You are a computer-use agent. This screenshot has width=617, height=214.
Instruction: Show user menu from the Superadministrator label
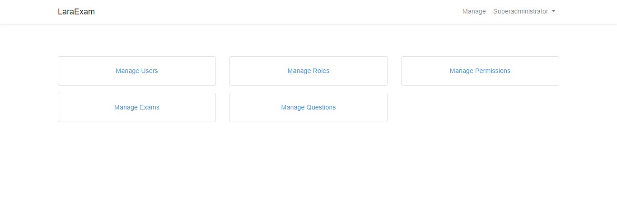click(x=521, y=11)
